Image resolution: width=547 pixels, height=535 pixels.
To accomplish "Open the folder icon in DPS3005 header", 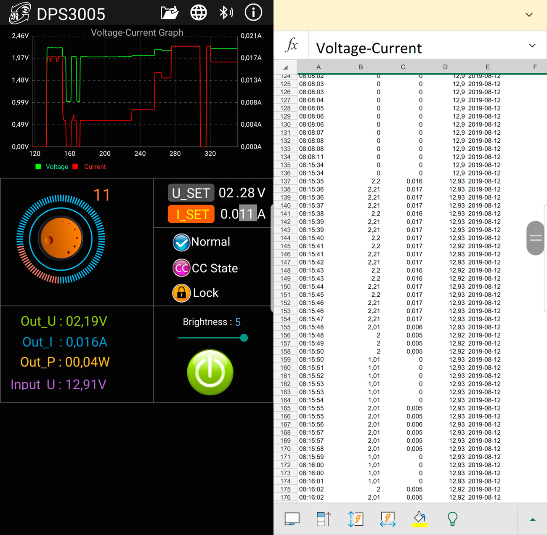I will [170, 13].
